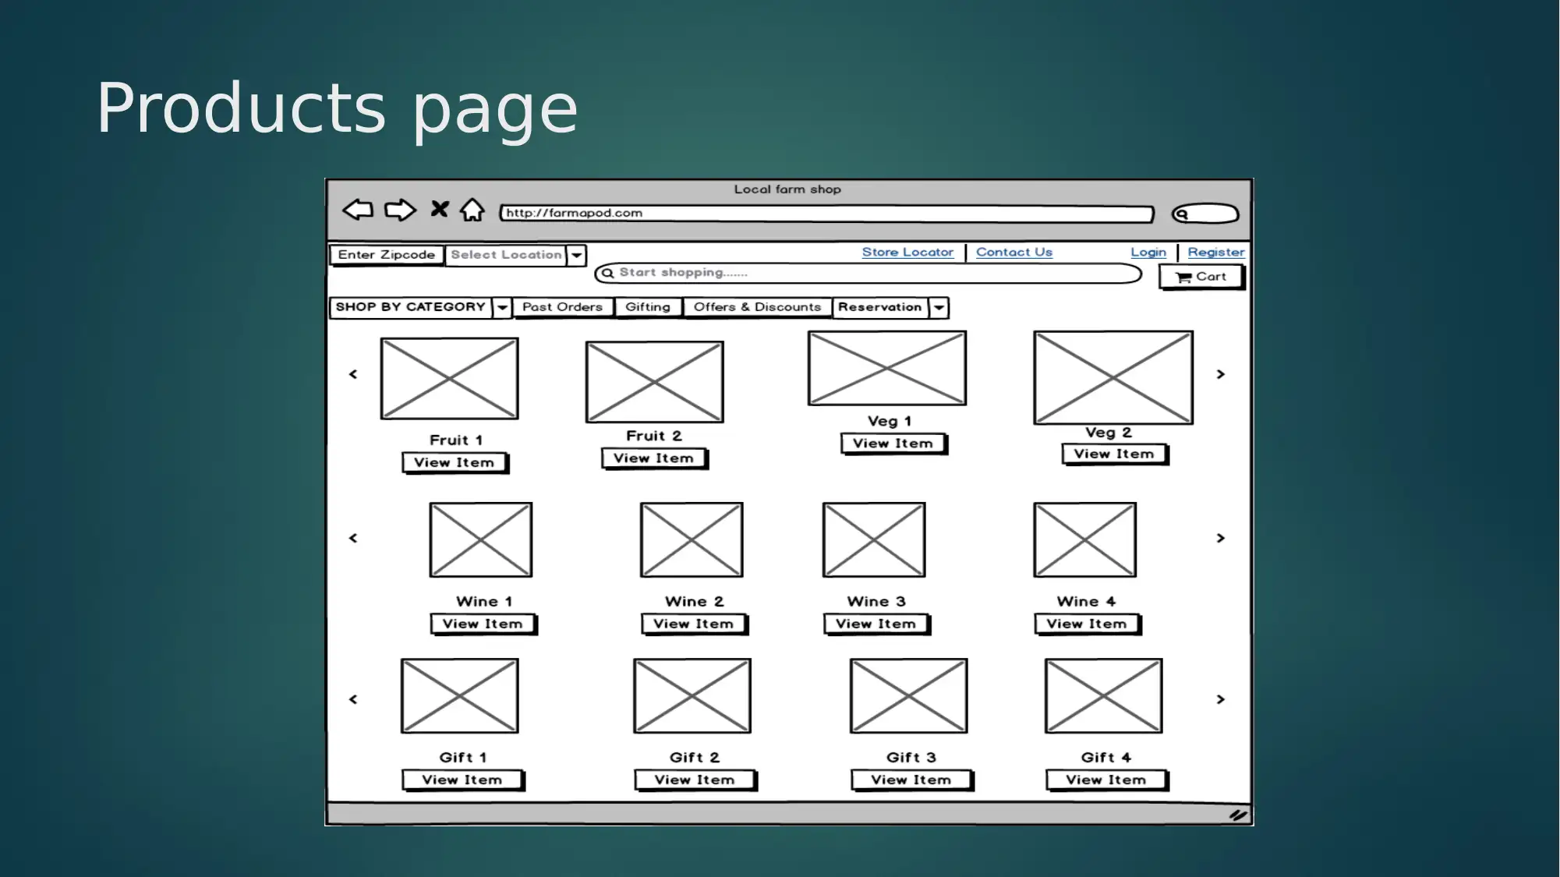Click the right carousel arrow for Gifts row
The width and height of the screenshot is (1560, 877).
(x=1219, y=698)
